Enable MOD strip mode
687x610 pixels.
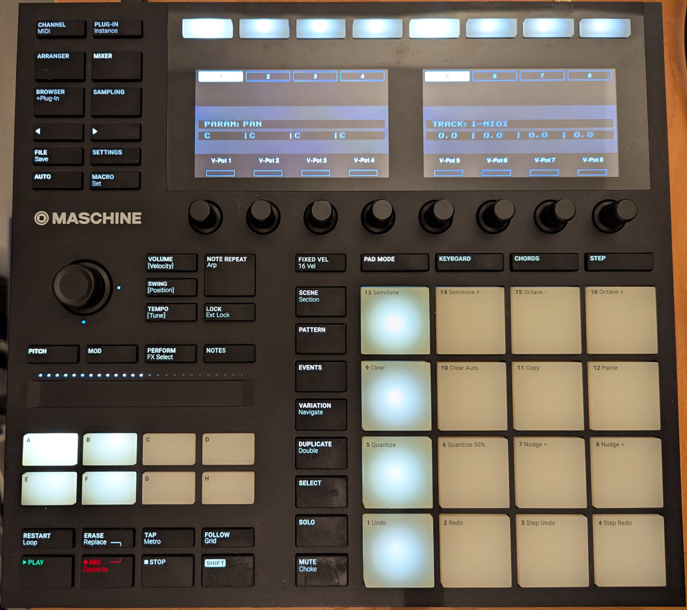click(112, 354)
